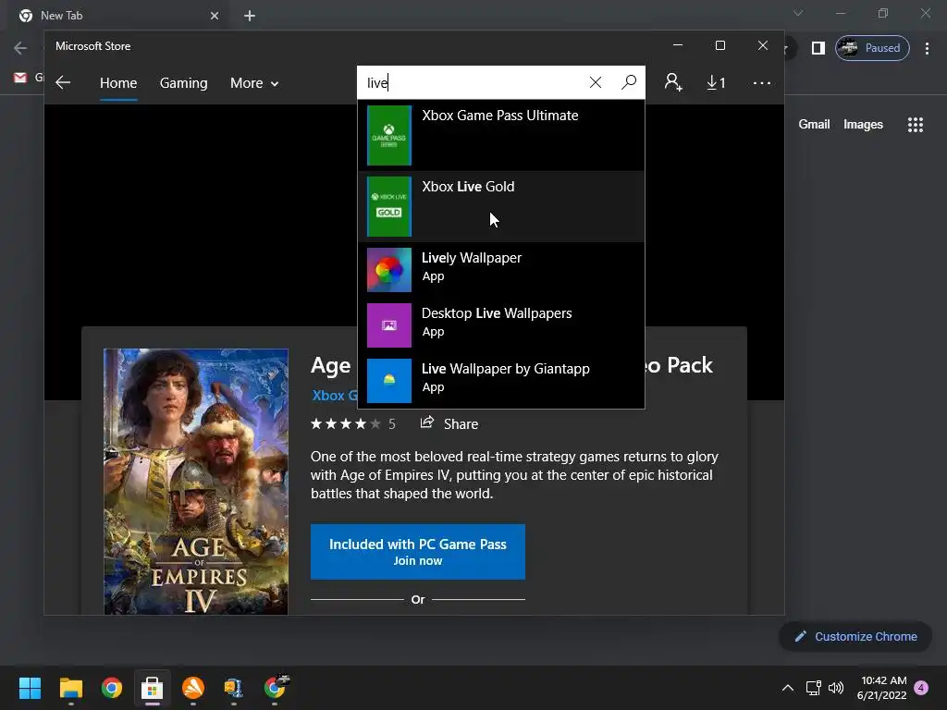Viewport: 947px width, 710px height.
Task: Click Chrome's tab search chevron
Action: pyautogui.click(x=798, y=13)
